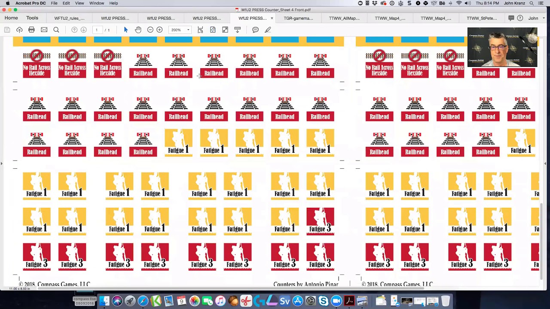Print the document using the printer icon
The image size is (550, 309).
click(31, 30)
